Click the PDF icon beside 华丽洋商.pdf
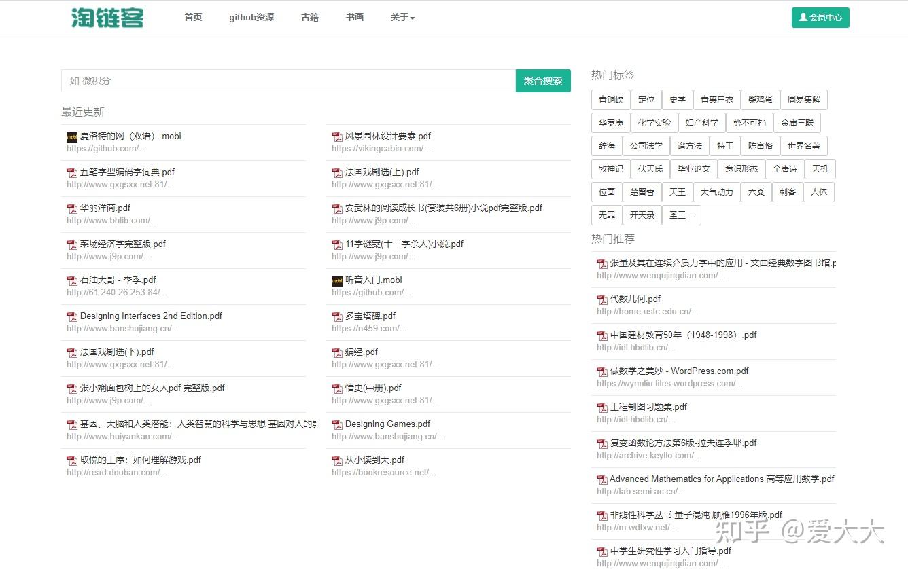The image size is (908, 569). click(x=72, y=208)
